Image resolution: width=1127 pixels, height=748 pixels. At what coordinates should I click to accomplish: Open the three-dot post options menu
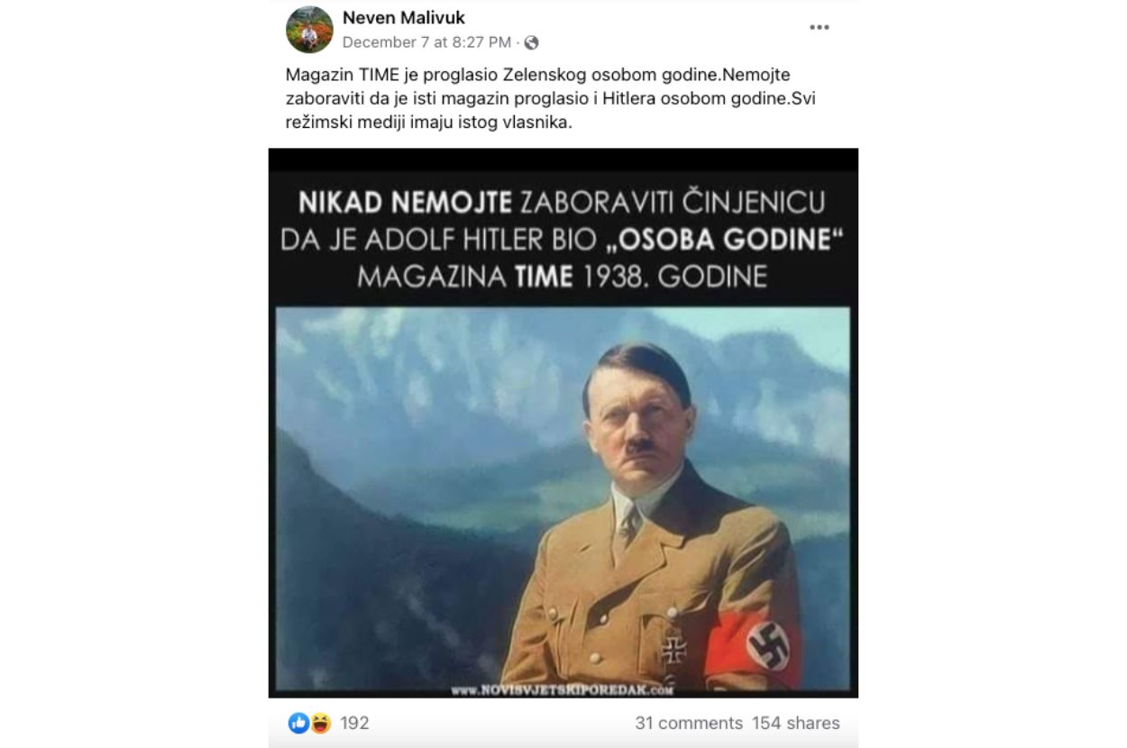click(x=819, y=27)
